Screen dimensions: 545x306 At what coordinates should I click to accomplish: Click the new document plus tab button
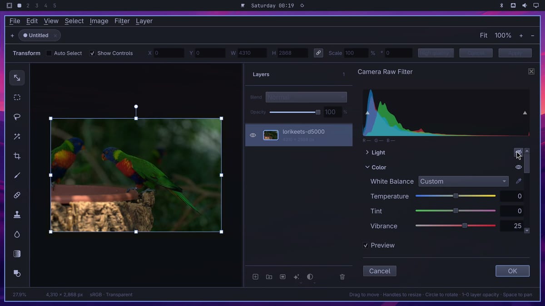[x=12, y=35]
